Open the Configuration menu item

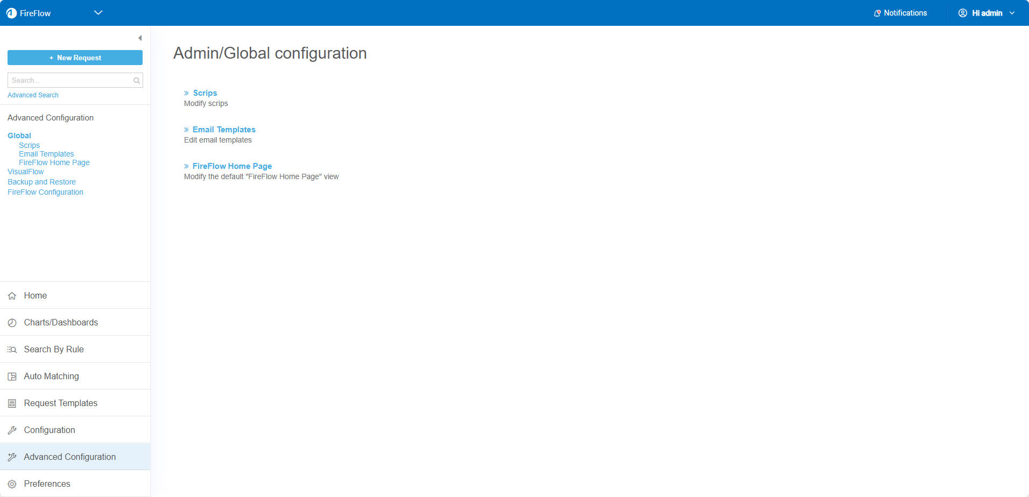point(50,430)
